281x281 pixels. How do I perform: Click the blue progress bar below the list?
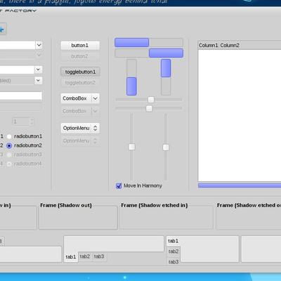point(240,185)
